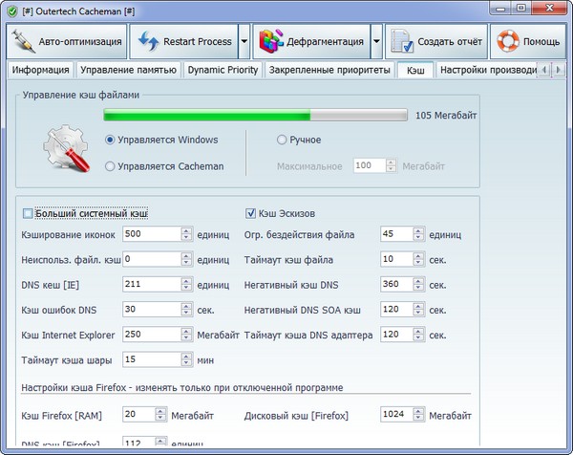This screenshot has width=573, height=455.
Task: Click the Кэш Internet Explorer value field
Action: pyautogui.click(x=150, y=335)
